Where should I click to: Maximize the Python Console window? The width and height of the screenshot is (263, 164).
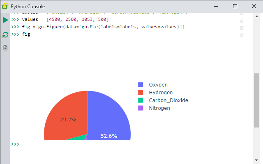[235, 7]
